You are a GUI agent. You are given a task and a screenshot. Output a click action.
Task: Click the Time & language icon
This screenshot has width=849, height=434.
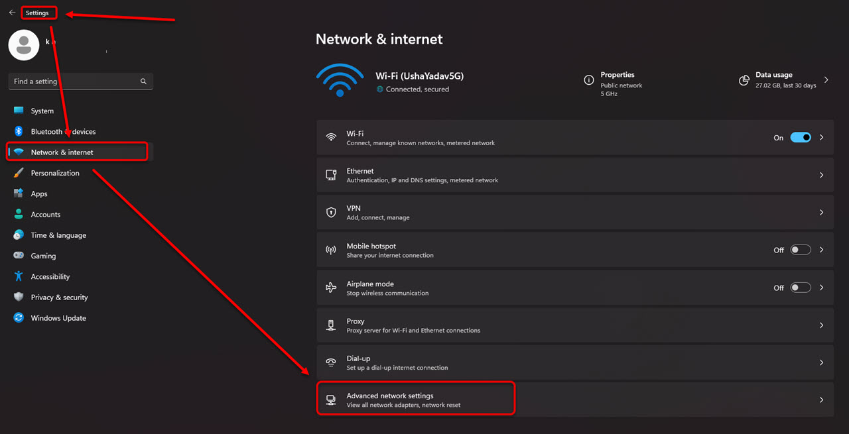pyautogui.click(x=19, y=235)
